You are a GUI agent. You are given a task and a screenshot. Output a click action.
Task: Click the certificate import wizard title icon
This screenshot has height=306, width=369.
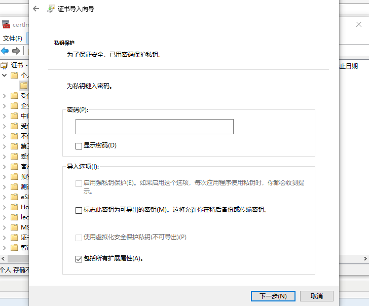click(51, 9)
